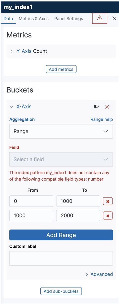Screen dimensions: 119x304
Task: Switch to the Metrics & Axes tab
Action: (x=34, y=19)
